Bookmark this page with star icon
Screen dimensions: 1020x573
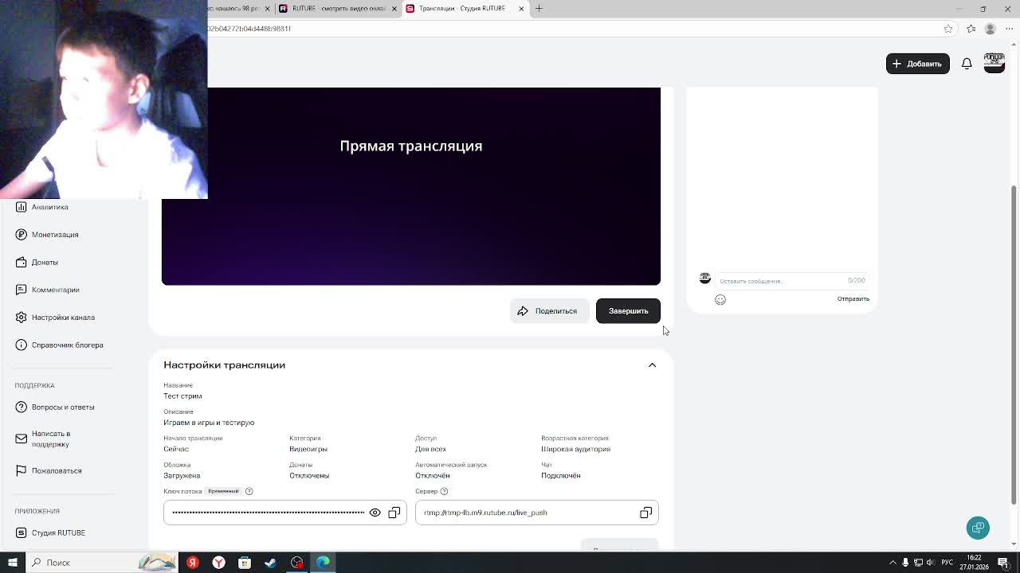[x=948, y=29]
